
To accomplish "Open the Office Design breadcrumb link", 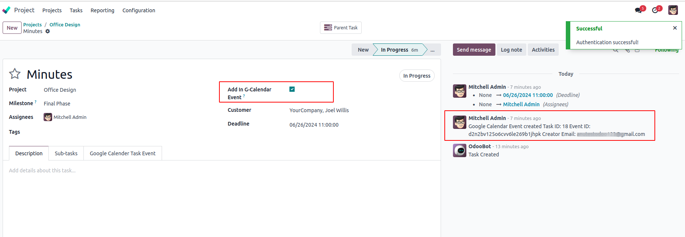I will (65, 25).
